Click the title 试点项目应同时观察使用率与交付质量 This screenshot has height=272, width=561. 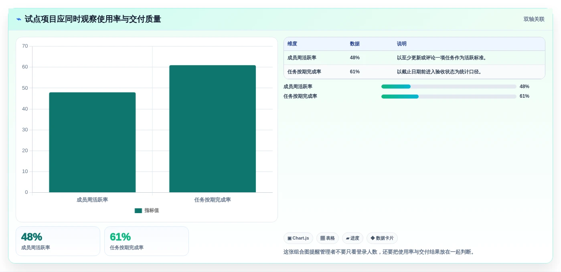93,19
